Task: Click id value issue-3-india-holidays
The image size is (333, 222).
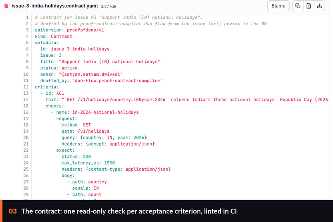Action: pos(80,49)
